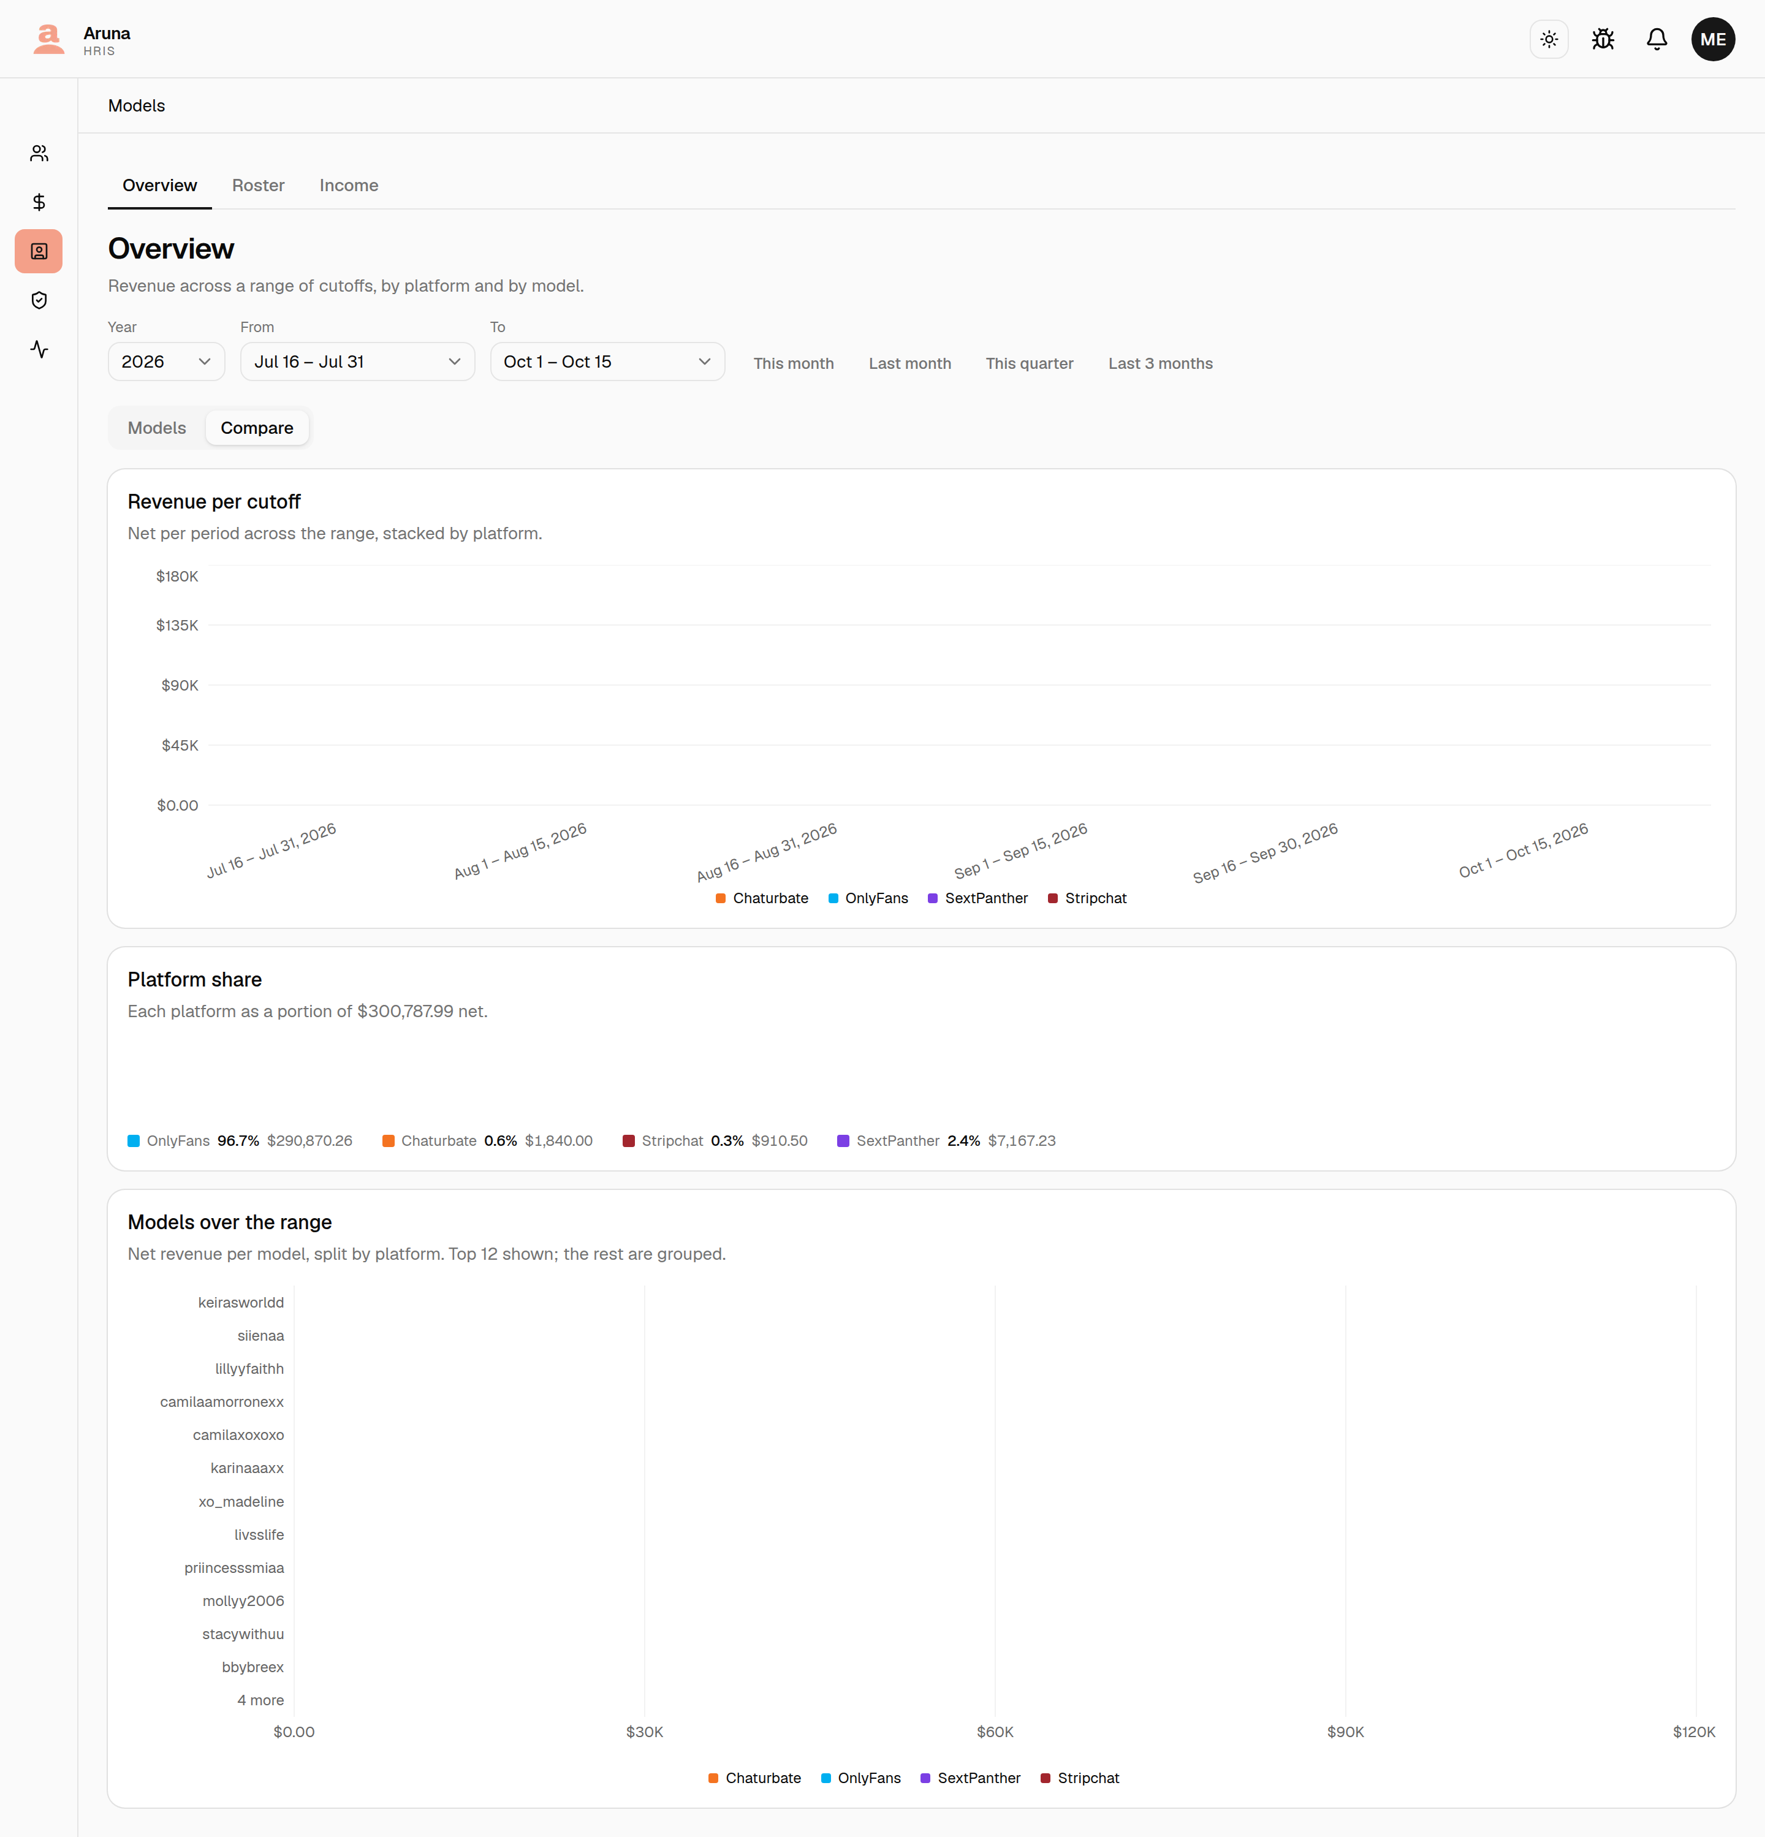Apply the This month preset
The width and height of the screenshot is (1765, 1837).
tap(793, 363)
